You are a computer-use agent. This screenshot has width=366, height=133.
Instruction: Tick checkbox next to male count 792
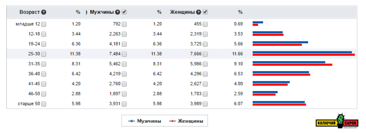point(124,24)
